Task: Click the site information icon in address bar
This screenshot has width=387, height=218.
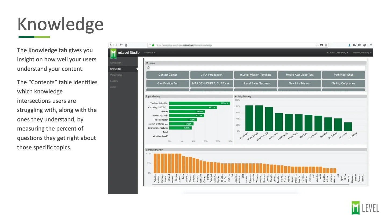Action: point(150,45)
